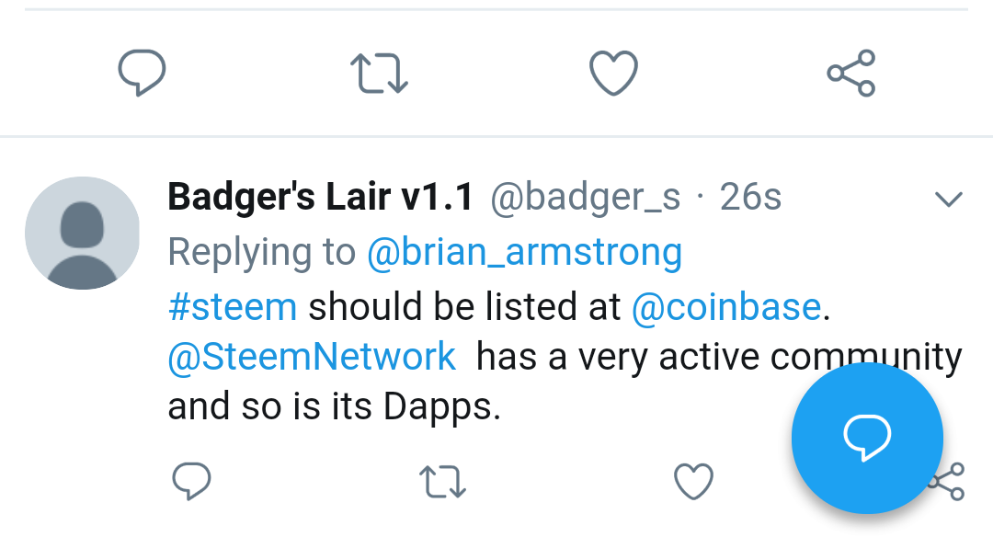Tap the "Replying to" label
Viewport: 993px width, 537px height.
click(x=262, y=252)
